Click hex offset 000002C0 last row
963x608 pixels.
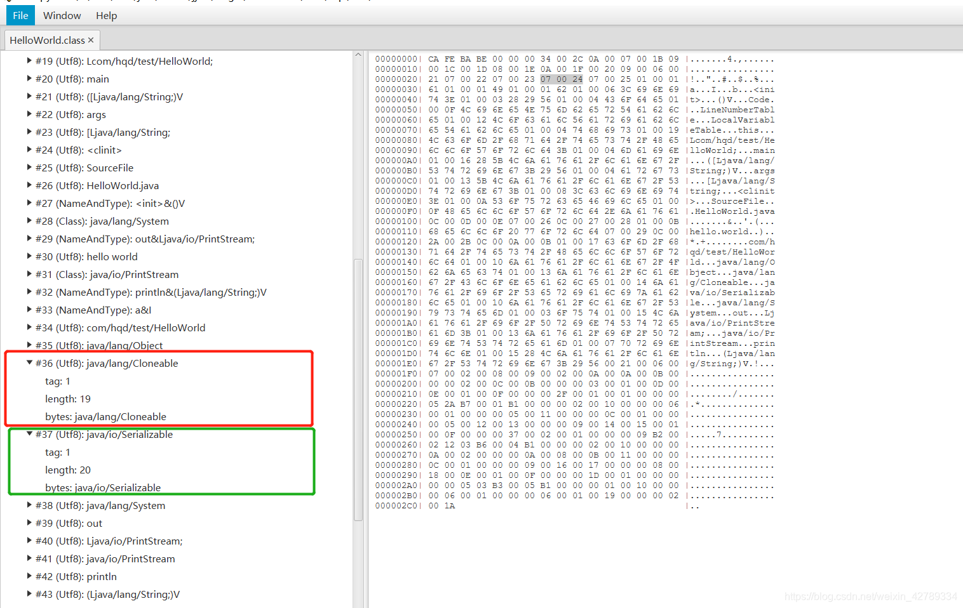(x=396, y=506)
